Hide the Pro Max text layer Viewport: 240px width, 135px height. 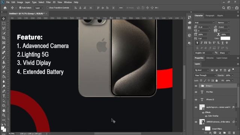point(196,92)
